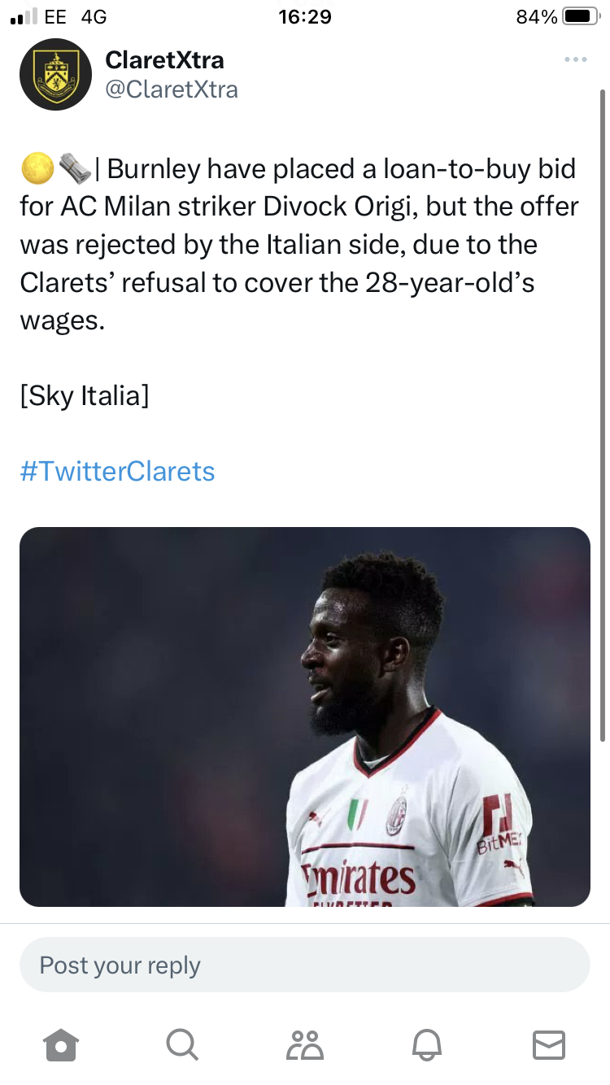Open the #TwitterClarets hashtag

[117, 471]
